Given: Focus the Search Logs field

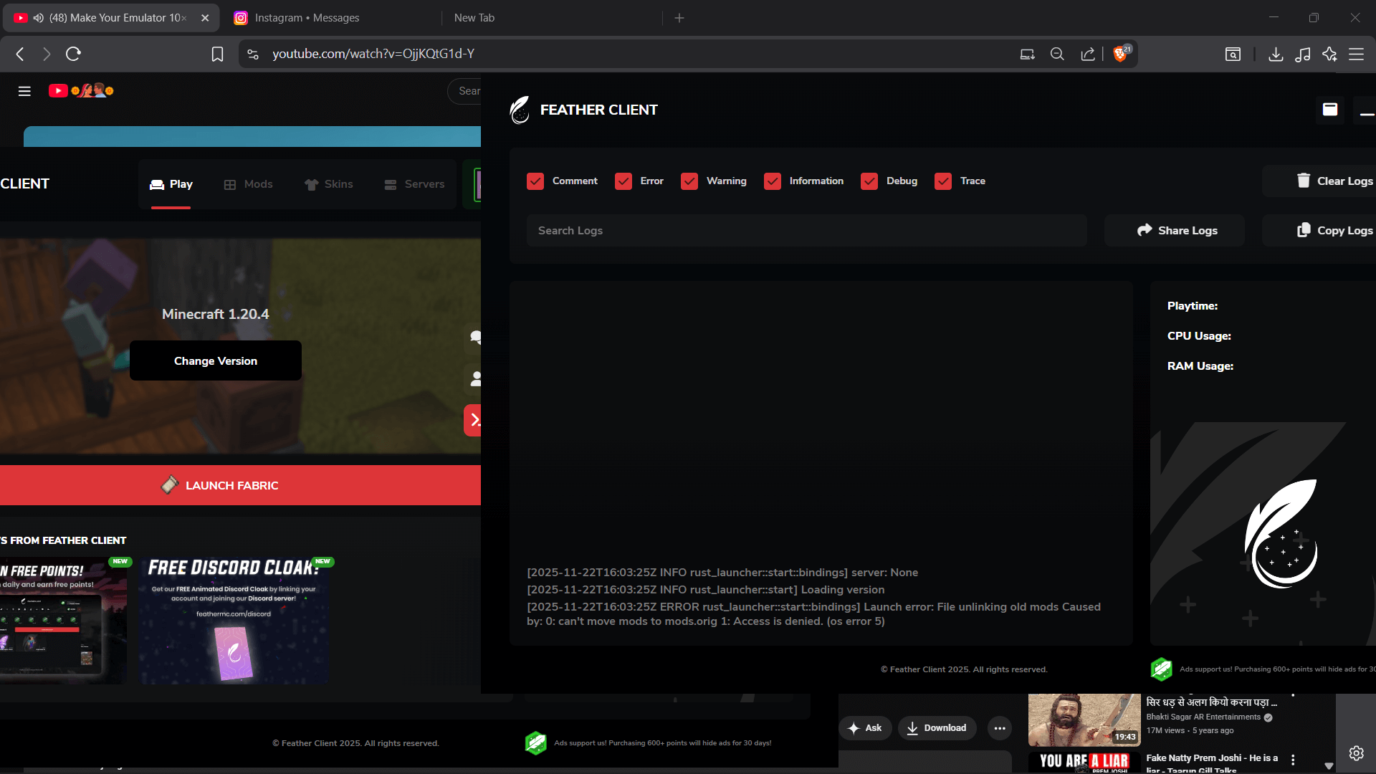Looking at the screenshot, I should pos(807,231).
